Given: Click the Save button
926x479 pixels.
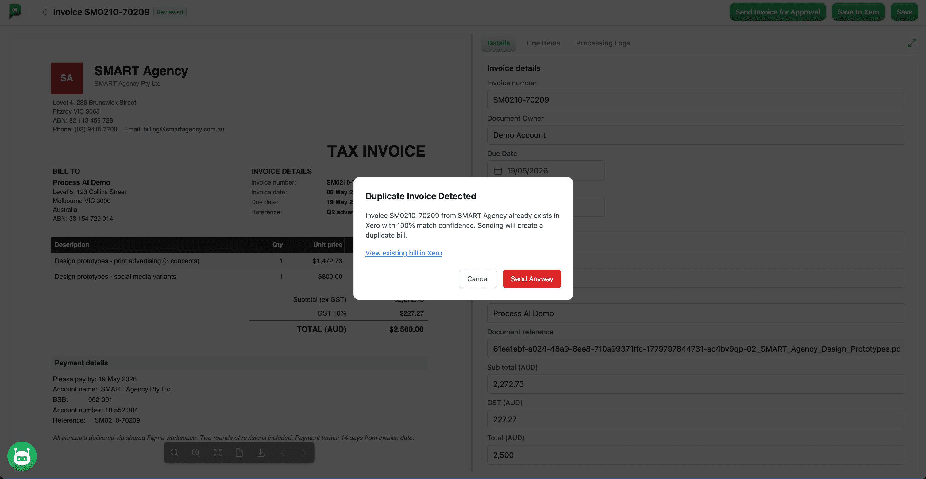Looking at the screenshot, I should [x=904, y=12].
